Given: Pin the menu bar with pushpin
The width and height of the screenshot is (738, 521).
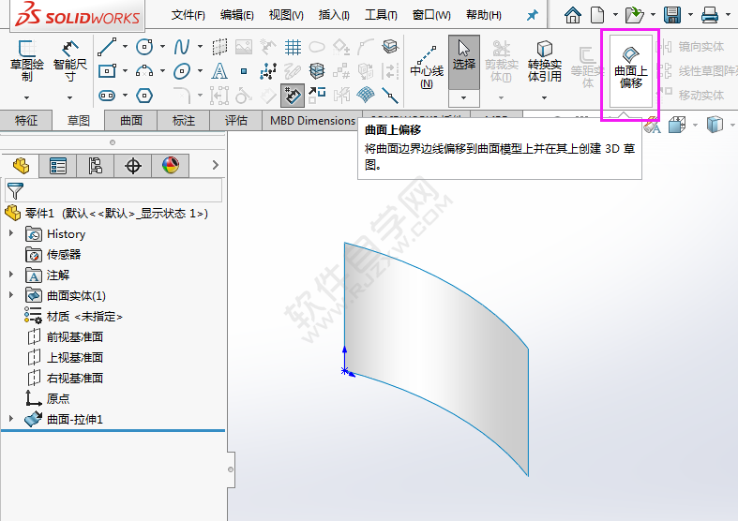Looking at the screenshot, I should tap(533, 15).
